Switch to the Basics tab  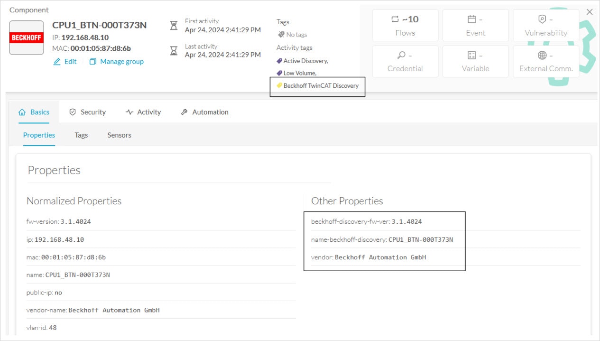point(34,112)
